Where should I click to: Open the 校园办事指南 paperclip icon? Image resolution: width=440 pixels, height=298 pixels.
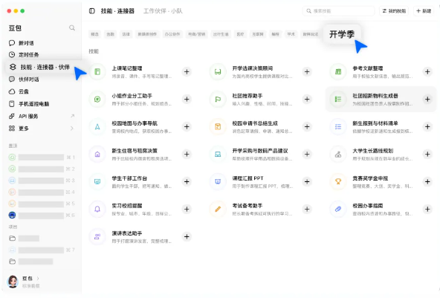(338, 210)
